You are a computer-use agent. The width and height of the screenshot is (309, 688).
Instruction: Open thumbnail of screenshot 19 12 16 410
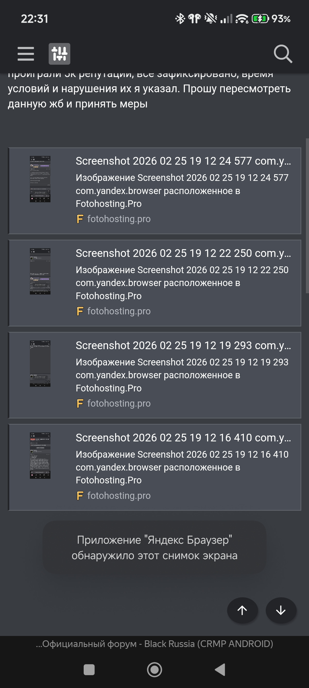tap(40, 455)
